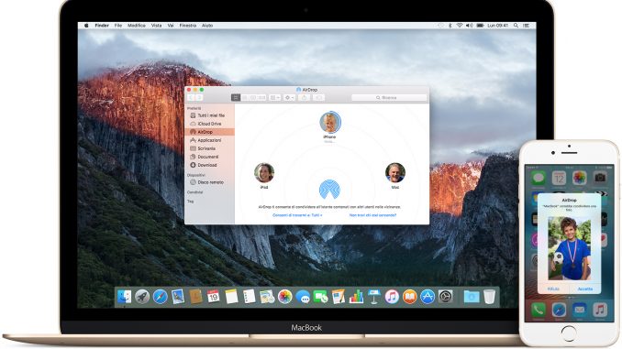622x349 pixels.
Task: Open Spotlight search magnifier in menu bar
Action: pyautogui.click(x=516, y=26)
